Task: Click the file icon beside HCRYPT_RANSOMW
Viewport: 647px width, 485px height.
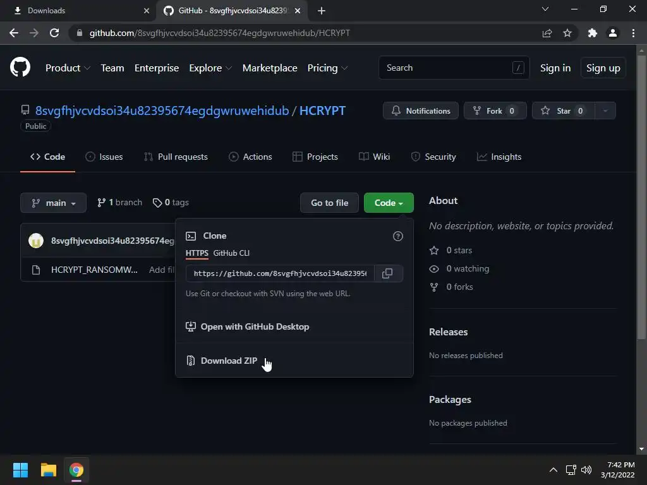Action: pos(36,270)
